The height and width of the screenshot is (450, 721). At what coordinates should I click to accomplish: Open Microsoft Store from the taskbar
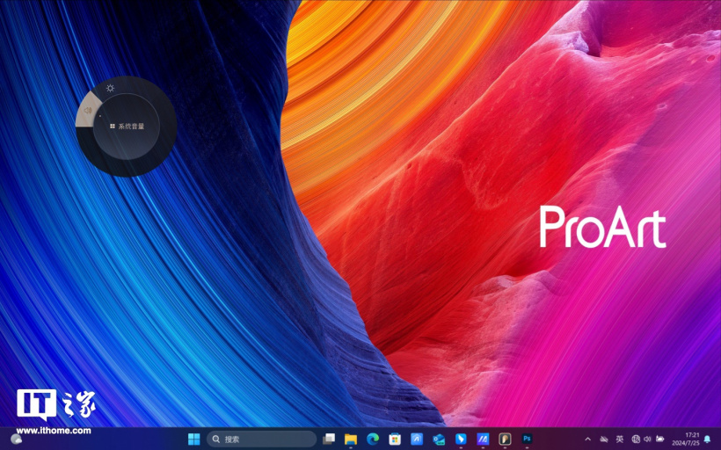click(x=395, y=439)
